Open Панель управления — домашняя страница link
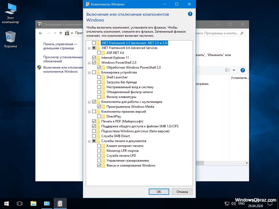Screen dimensions: 279x209 pyautogui.click(x=60, y=46)
